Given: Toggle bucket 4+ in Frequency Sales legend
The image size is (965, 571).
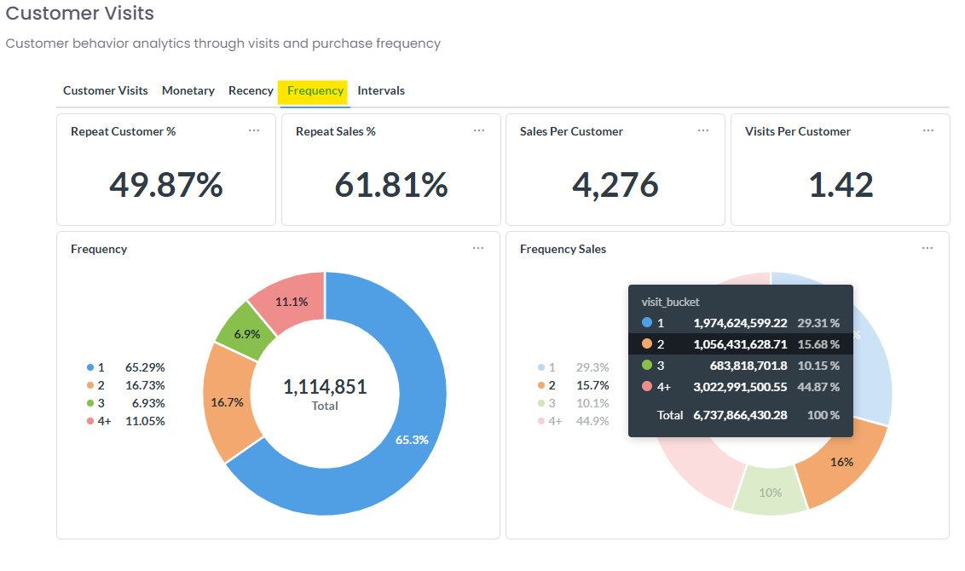Looking at the screenshot, I should [x=573, y=421].
